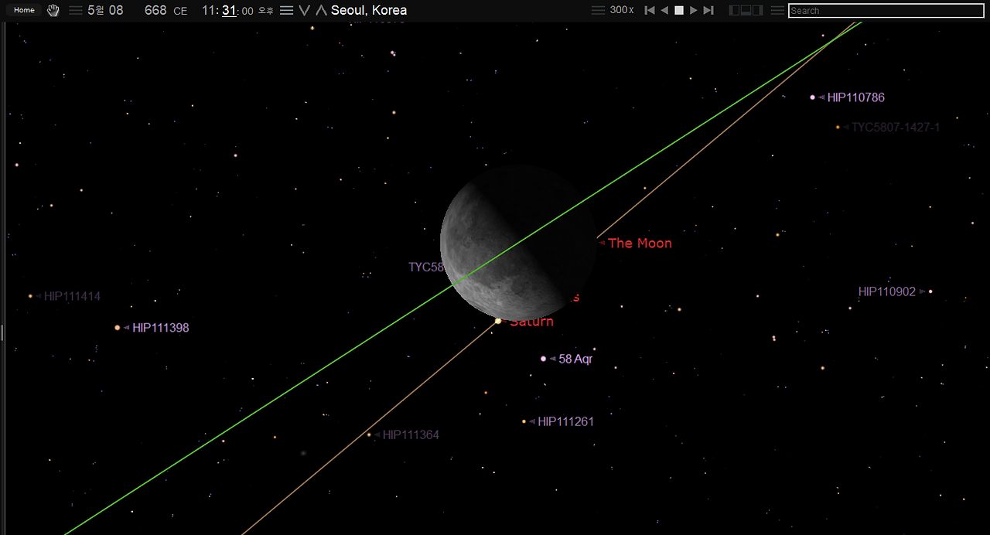Image resolution: width=990 pixels, height=535 pixels.
Task: Select the Saturn label
Action: click(x=531, y=322)
